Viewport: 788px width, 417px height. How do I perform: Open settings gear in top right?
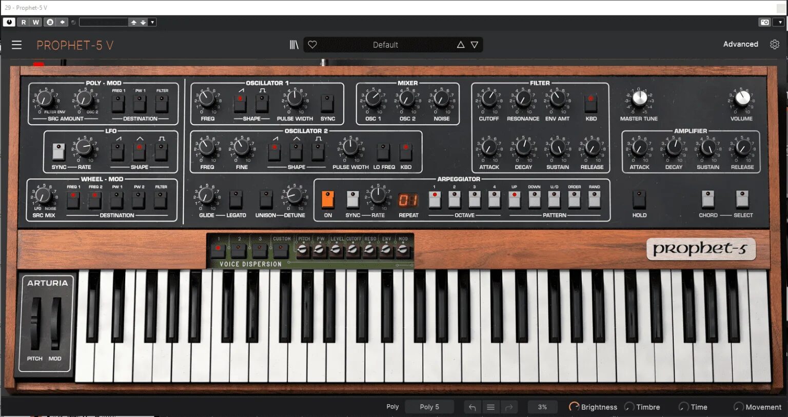tap(775, 44)
